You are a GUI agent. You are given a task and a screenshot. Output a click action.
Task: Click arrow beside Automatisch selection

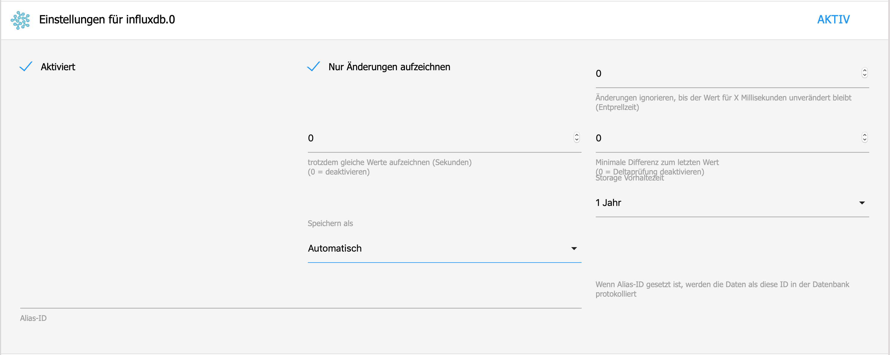pos(574,248)
